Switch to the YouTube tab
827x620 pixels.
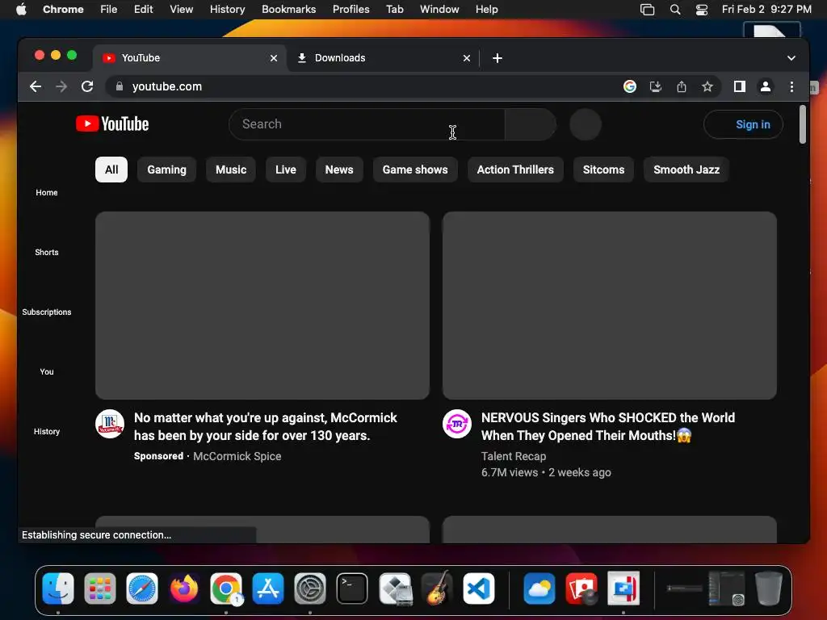pos(190,58)
